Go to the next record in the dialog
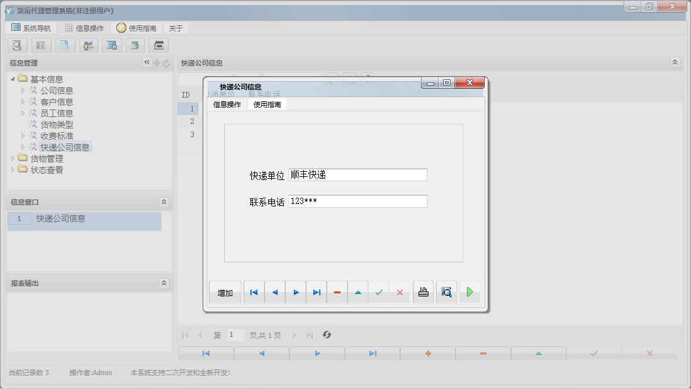 pyautogui.click(x=296, y=291)
